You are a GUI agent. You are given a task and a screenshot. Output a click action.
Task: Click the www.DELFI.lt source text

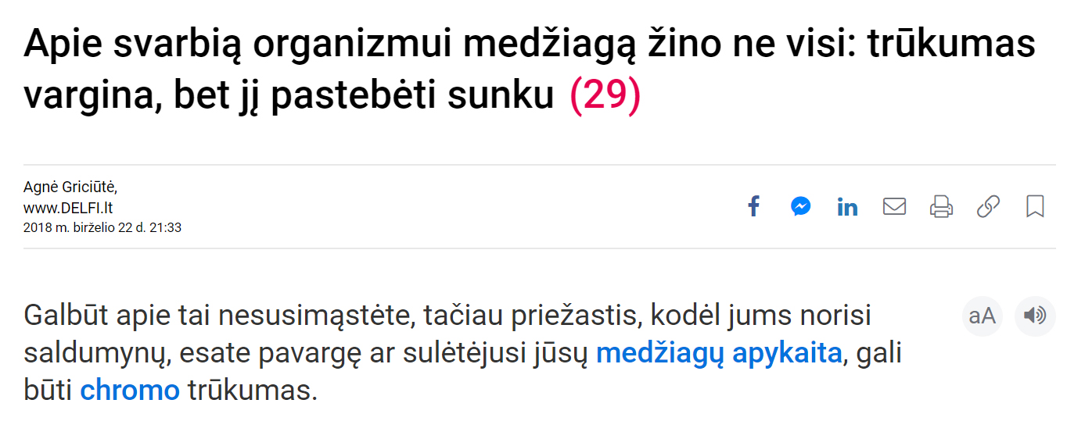[68, 208]
